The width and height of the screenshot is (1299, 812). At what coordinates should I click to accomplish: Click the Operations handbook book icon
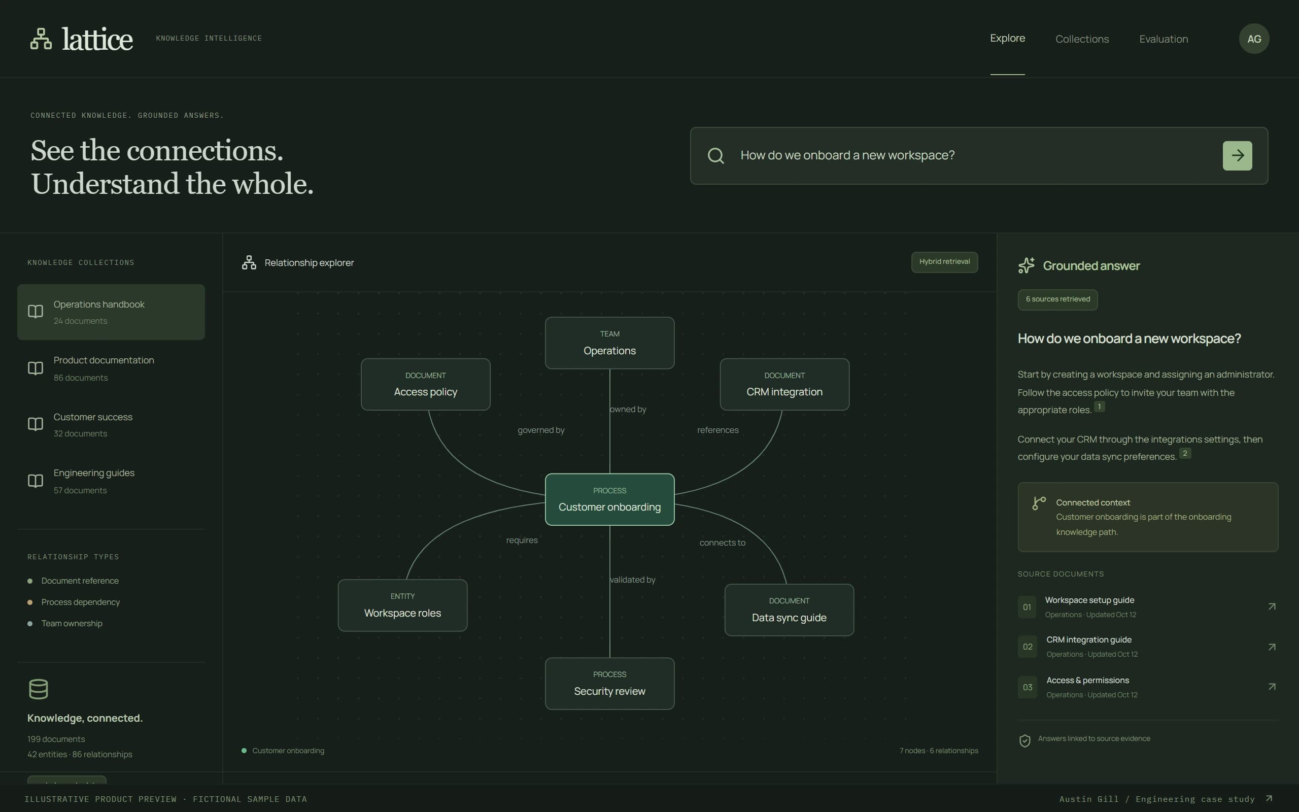tap(36, 312)
